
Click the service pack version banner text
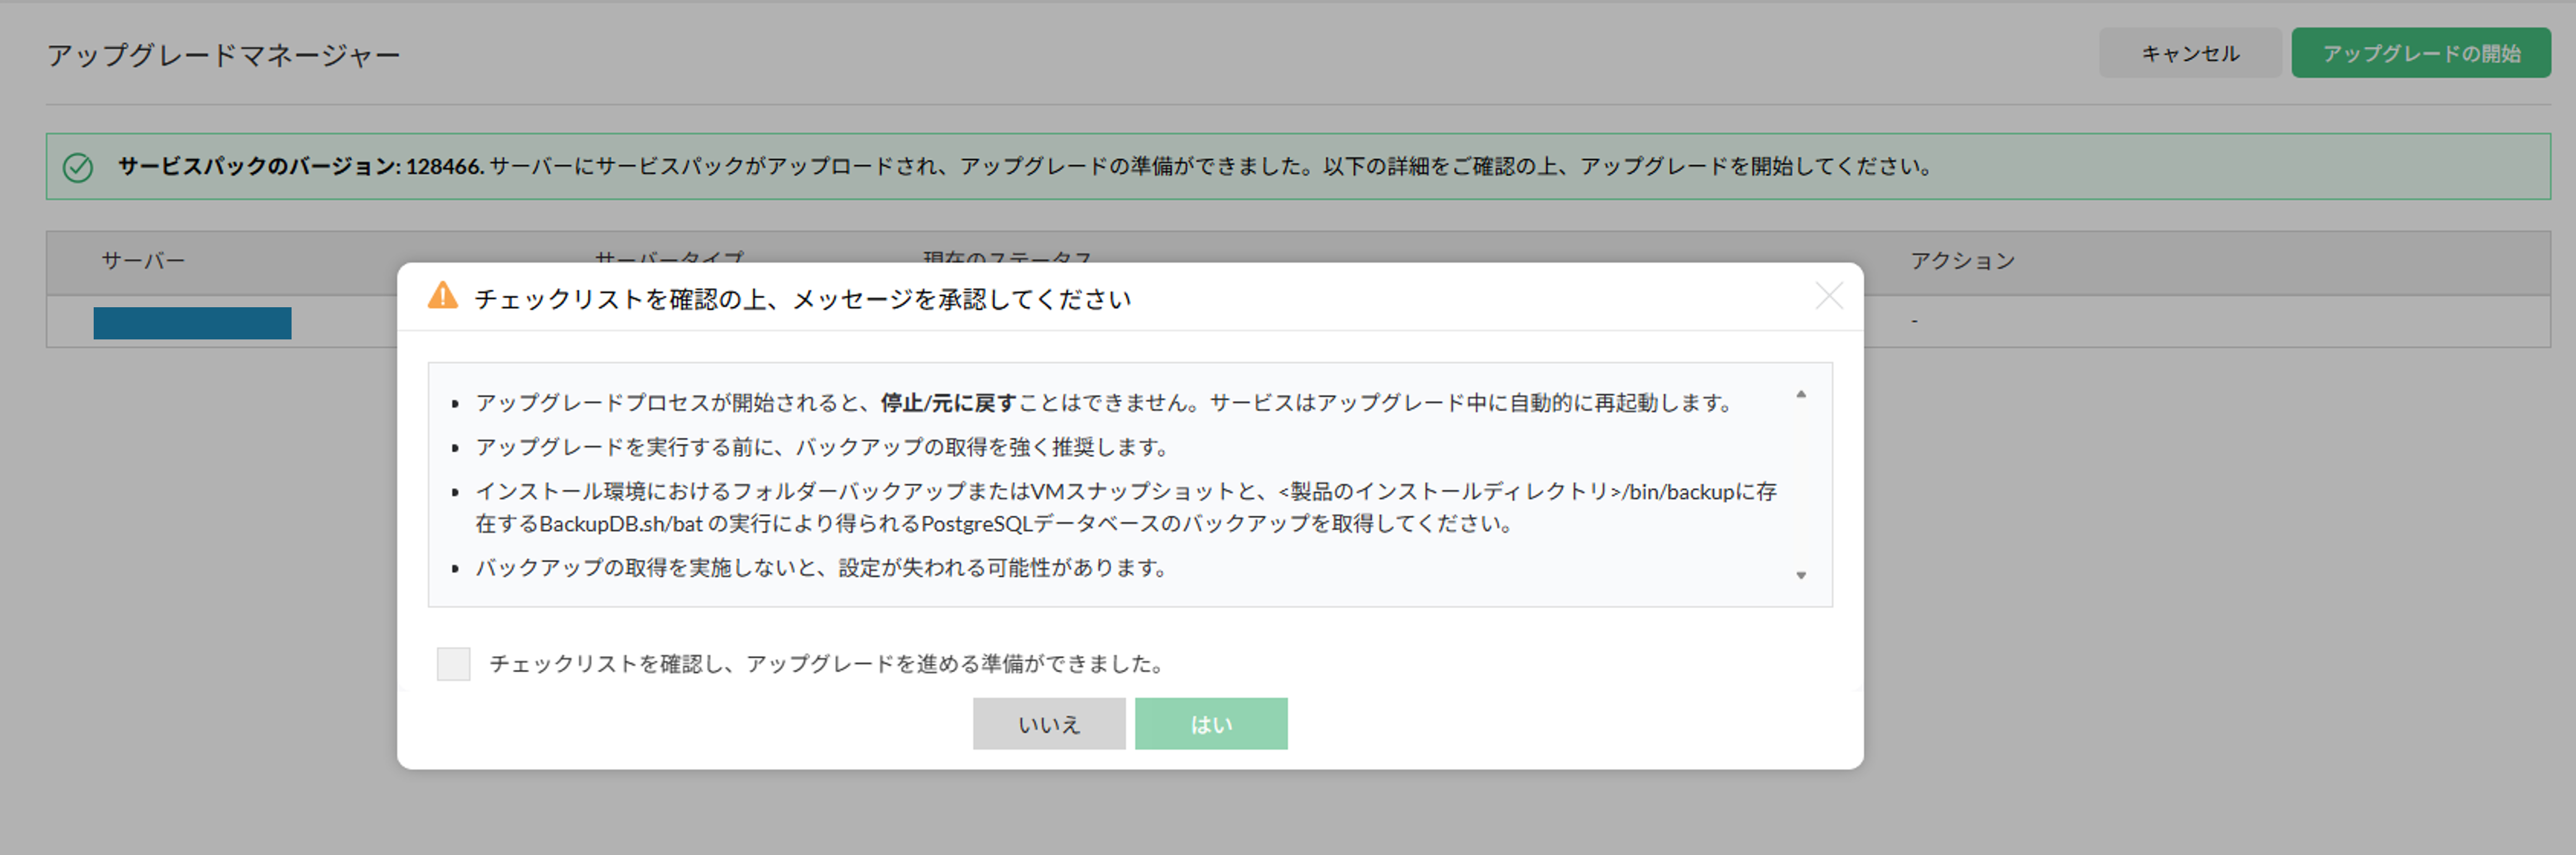coord(1024,166)
